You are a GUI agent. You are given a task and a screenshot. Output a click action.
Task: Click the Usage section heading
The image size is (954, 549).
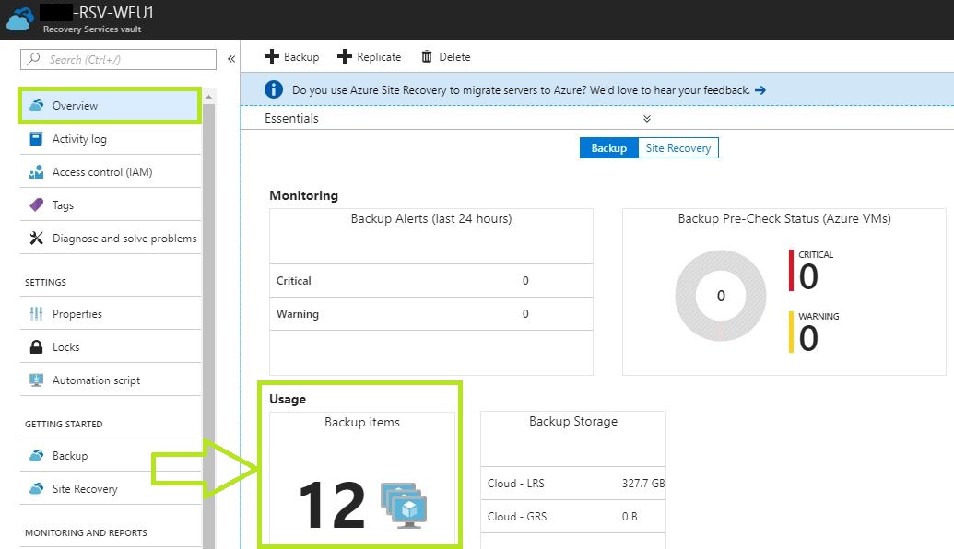click(288, 399)
